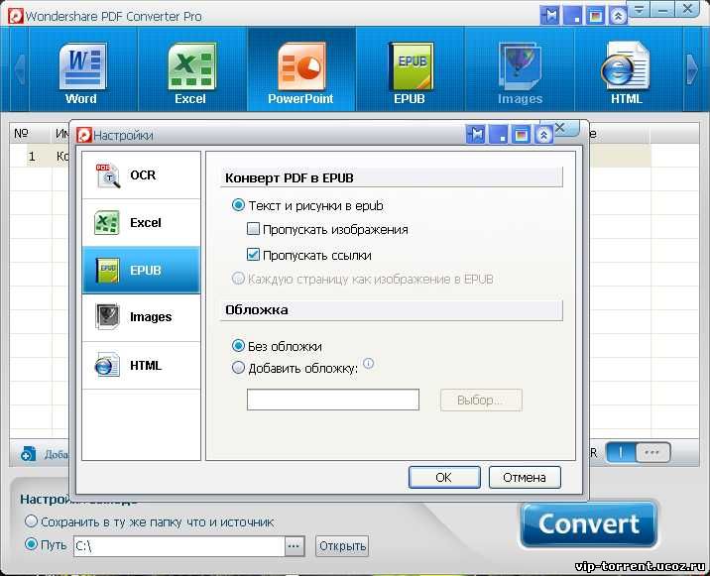The height and width of the screenshot is (576, 710).
Task: Click the '№' column header
Action: pos(21,134)
